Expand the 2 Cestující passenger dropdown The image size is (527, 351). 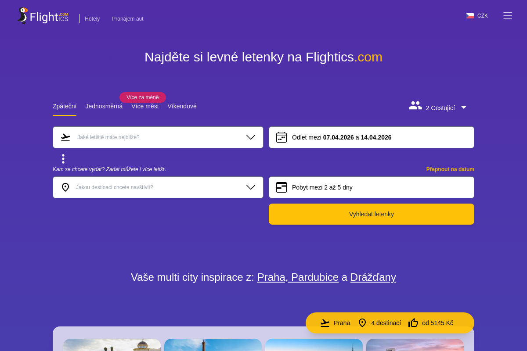pyautogui.click(x=464, y=107)
